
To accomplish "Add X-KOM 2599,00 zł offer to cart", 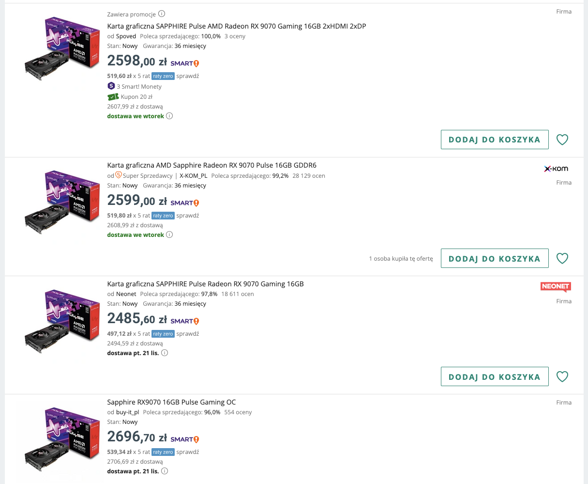I will click(x=494, y=258).
